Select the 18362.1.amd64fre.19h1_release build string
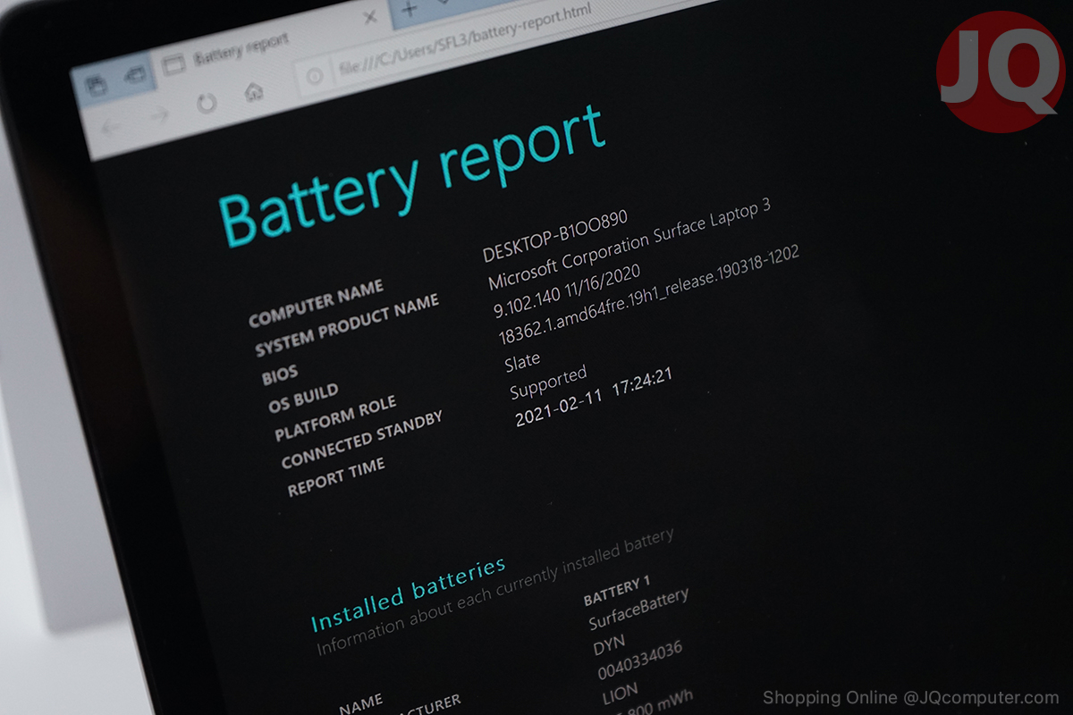The width and height of the screenshot is (1073, 715). (648, 297)
